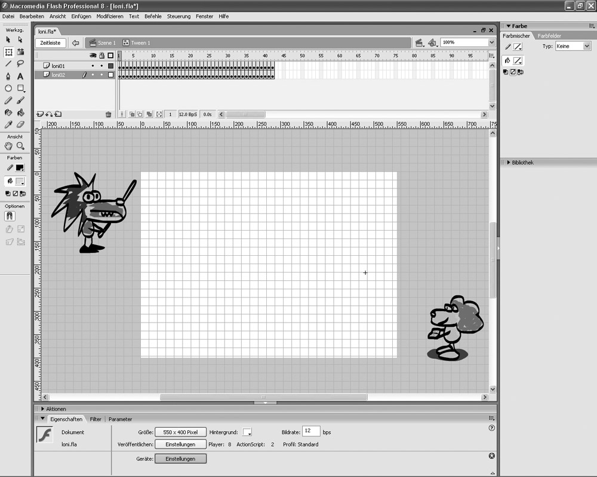Choose the Oval tool
This screenshot has height=477, width=597.
tap(8, 88)
